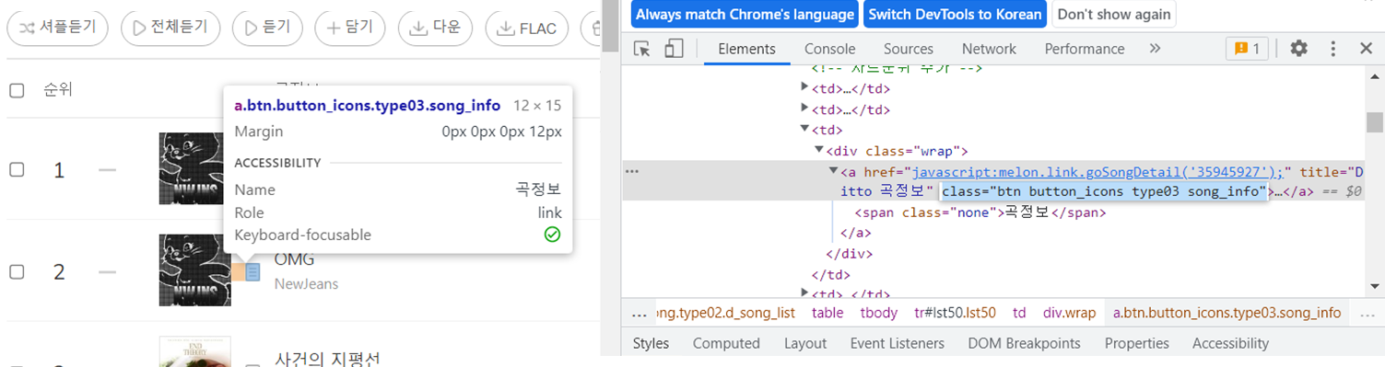The image size is (1385, 367).
Task: Select div.wrap breadcrumb item
Action: (x=1069, y=313)
